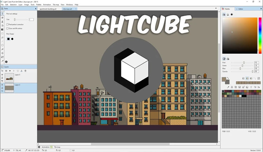This screenshot has height=152, width=263.
Task: Collapse the Tools panel arrow
Action: 36,8
